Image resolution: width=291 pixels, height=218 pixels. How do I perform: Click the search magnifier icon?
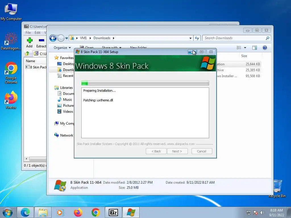(x=267, y=38)
